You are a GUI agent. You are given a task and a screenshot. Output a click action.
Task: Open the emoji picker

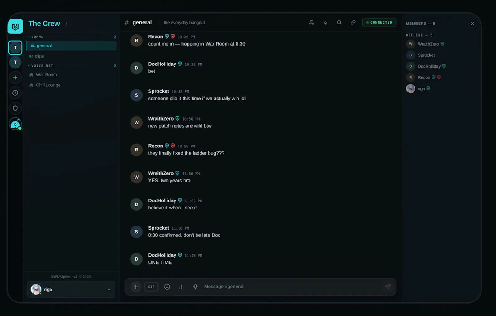[x=167, y=287]
